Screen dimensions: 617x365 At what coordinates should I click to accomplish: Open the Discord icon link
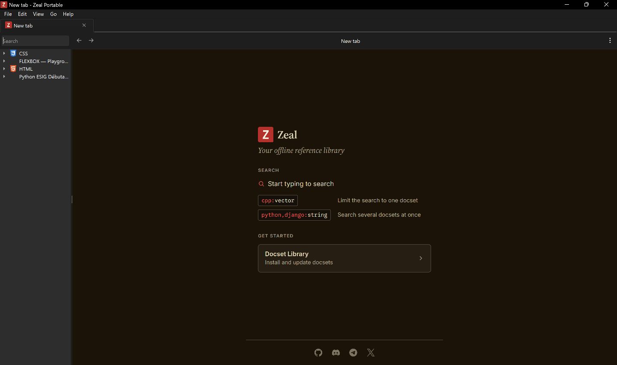336,353
